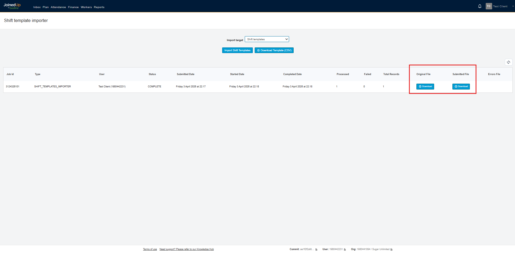Go to the JoinedUp home logo
515x253 pixels.
(12, 6)
